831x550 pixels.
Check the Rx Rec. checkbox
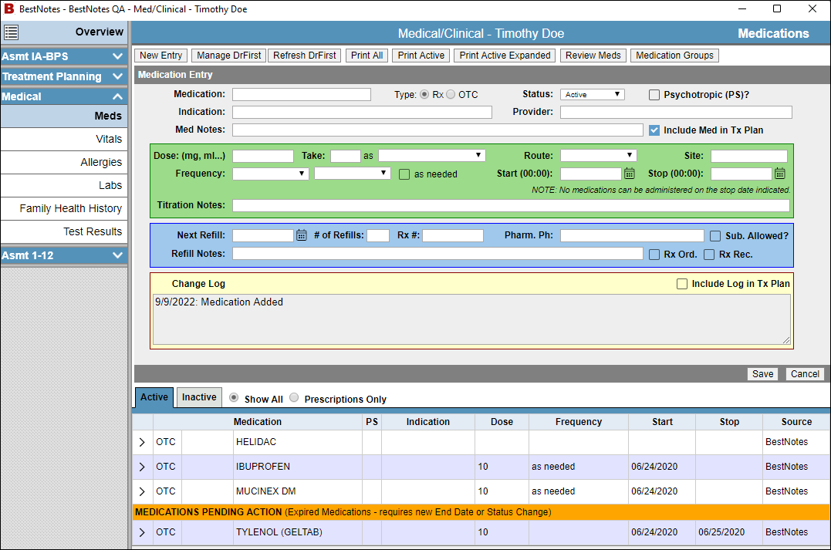(x=709, y=255)
